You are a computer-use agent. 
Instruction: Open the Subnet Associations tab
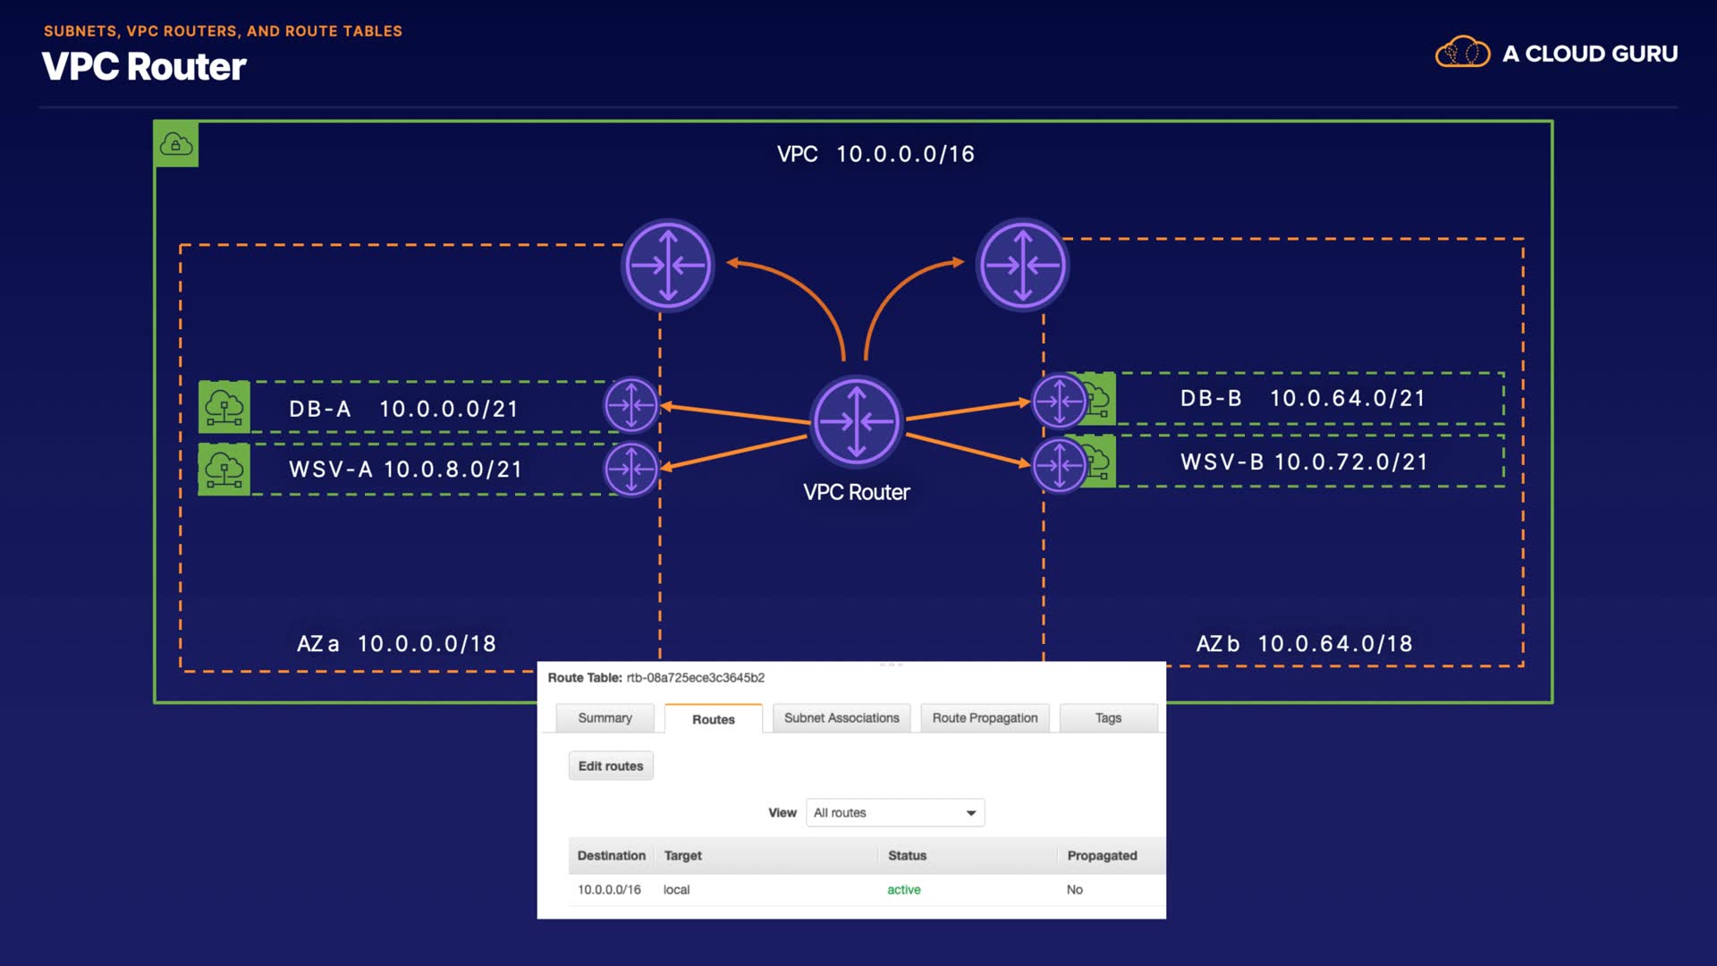pos(841,717)
